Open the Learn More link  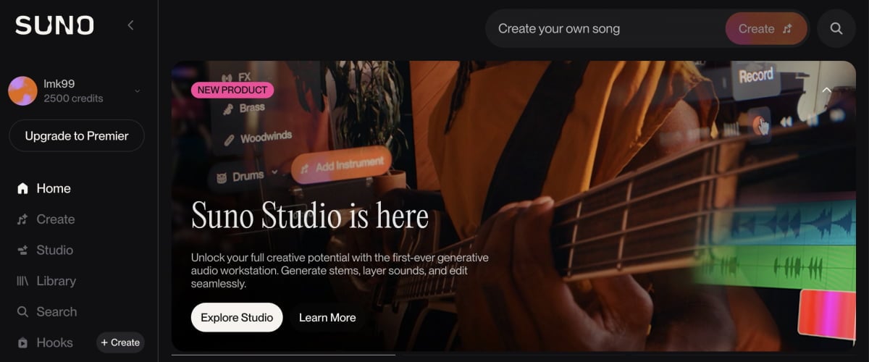coord(327,317)
